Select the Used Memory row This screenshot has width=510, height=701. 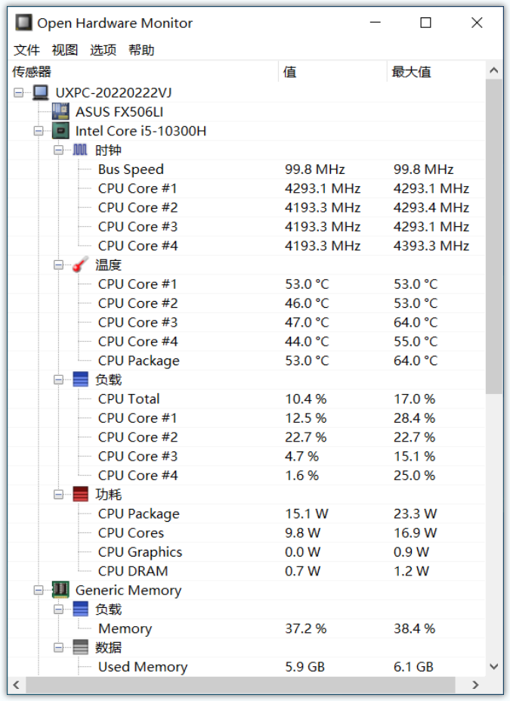tap(246, 666)
